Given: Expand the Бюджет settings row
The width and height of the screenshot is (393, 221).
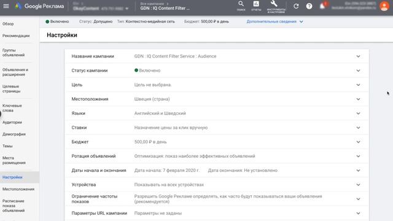Looking at the screenshot, I should [217, 142].
